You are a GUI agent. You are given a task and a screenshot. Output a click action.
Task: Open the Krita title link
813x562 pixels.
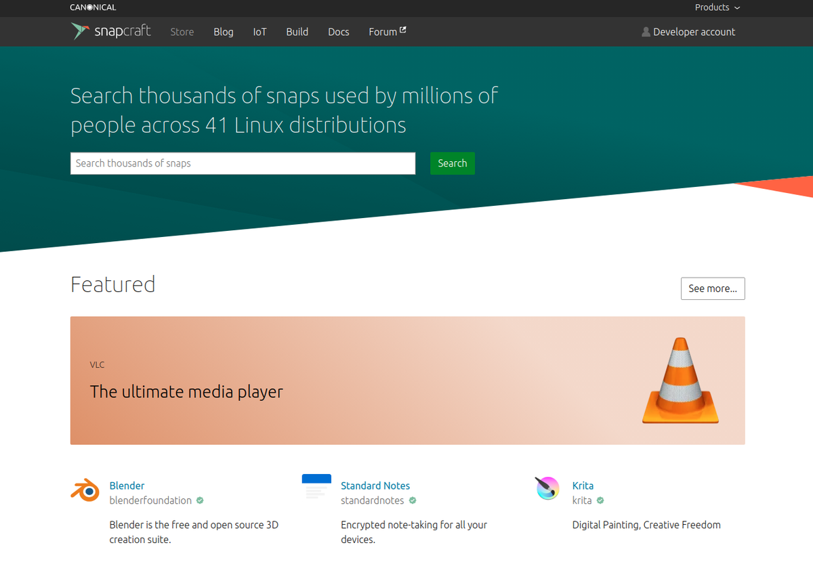click(583, 485)
